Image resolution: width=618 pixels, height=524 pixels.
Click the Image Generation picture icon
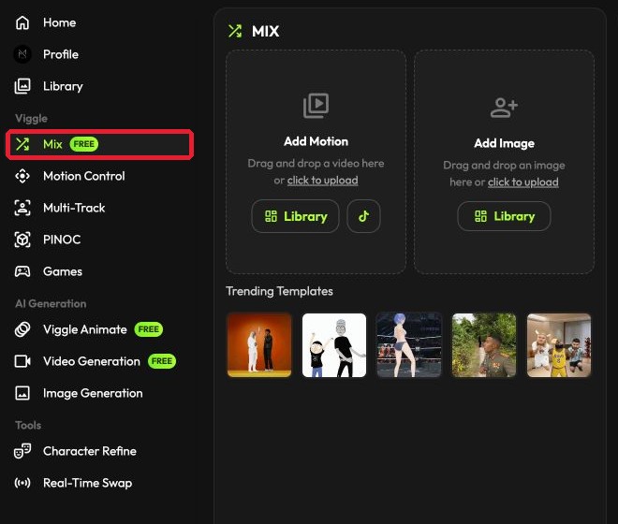click(22, 393)
